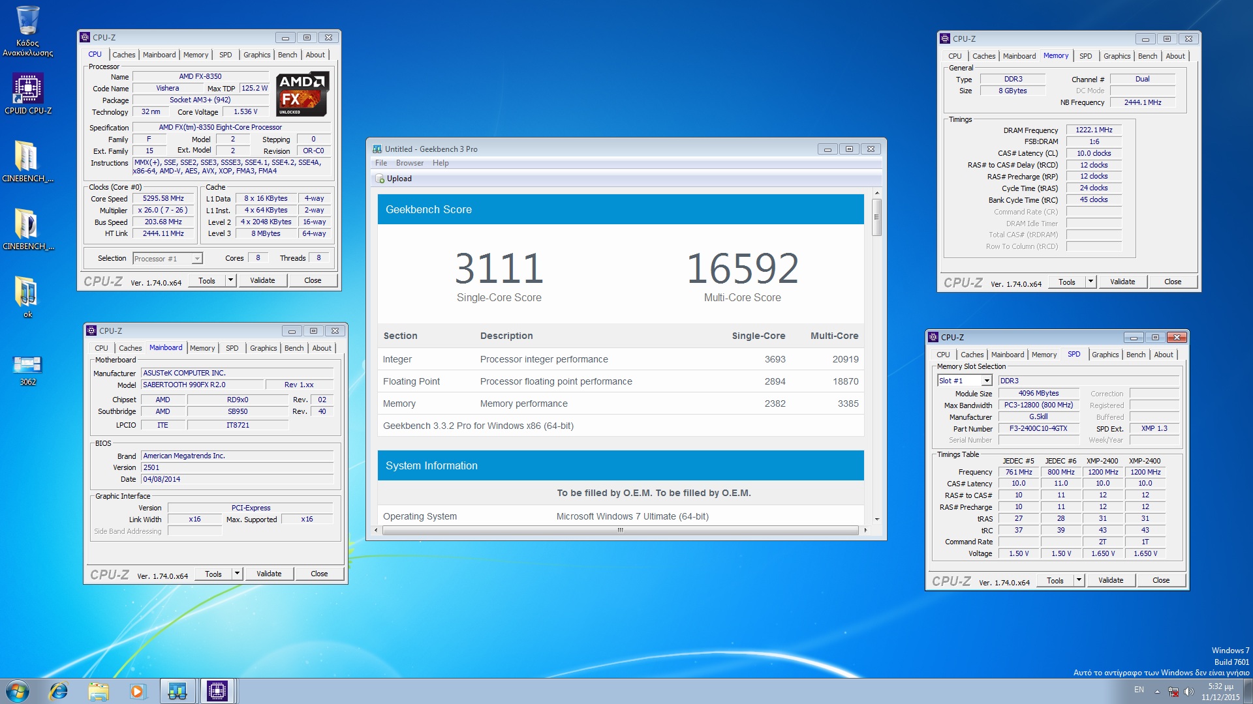Expand Tools dropdown arrow in CPU tab window

click(x=230, y=280)
